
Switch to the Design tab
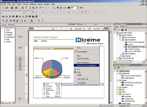4,25
